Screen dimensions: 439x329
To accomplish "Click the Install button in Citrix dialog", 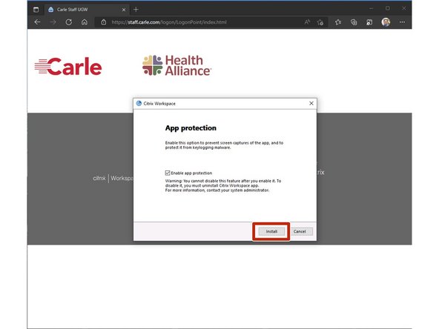I will (x=271, y=231).
